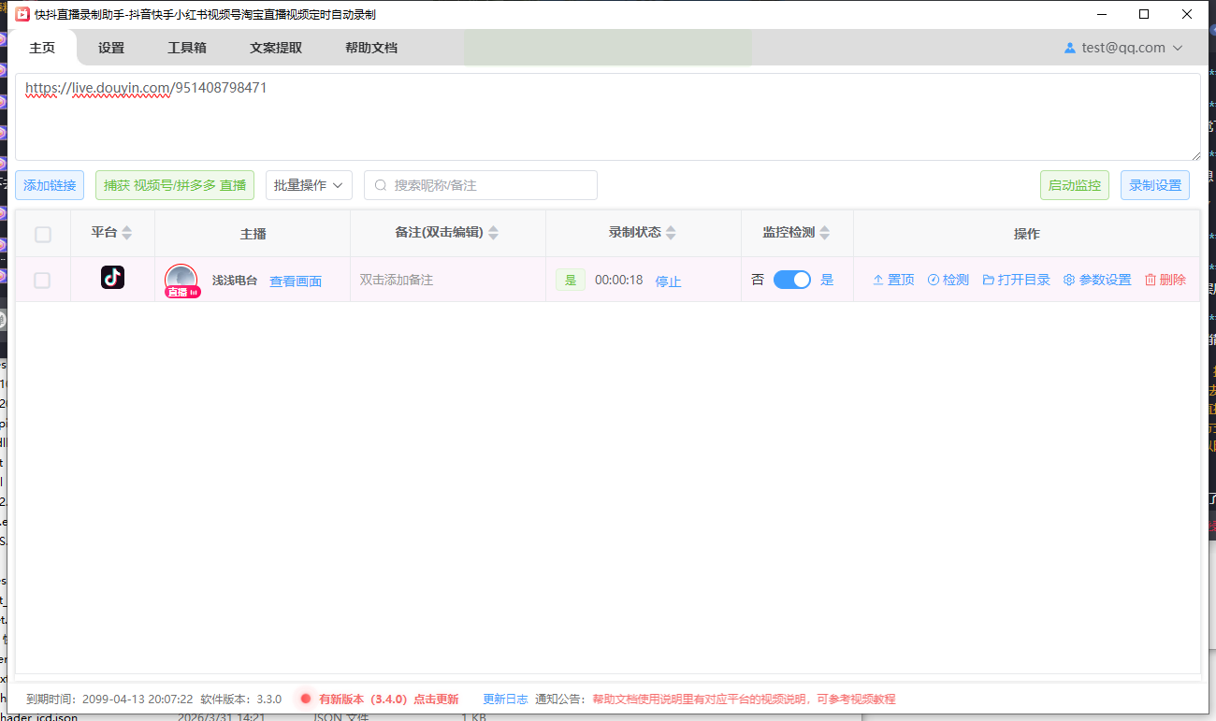Click the user profile icon beside test@qq.com
This screenshot has width=1216, height=721.
click(x=1070, y=48)
